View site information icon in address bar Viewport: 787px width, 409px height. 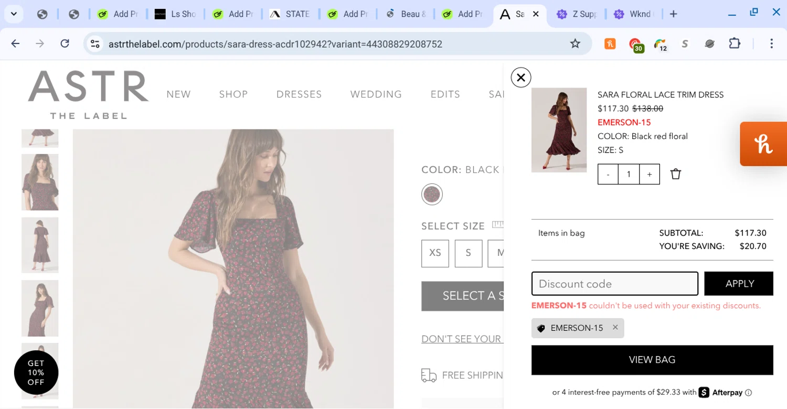pos(95,44)
